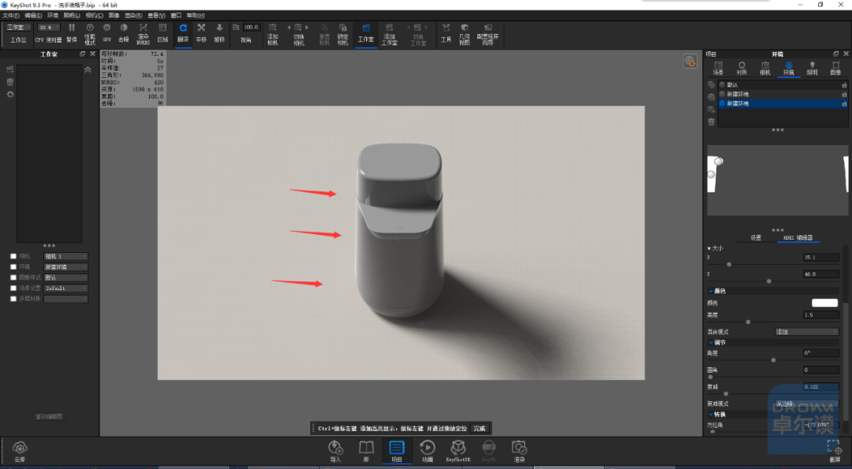Open the 库 library panel
Screen dimensions: 852x469
coord(366,452)
